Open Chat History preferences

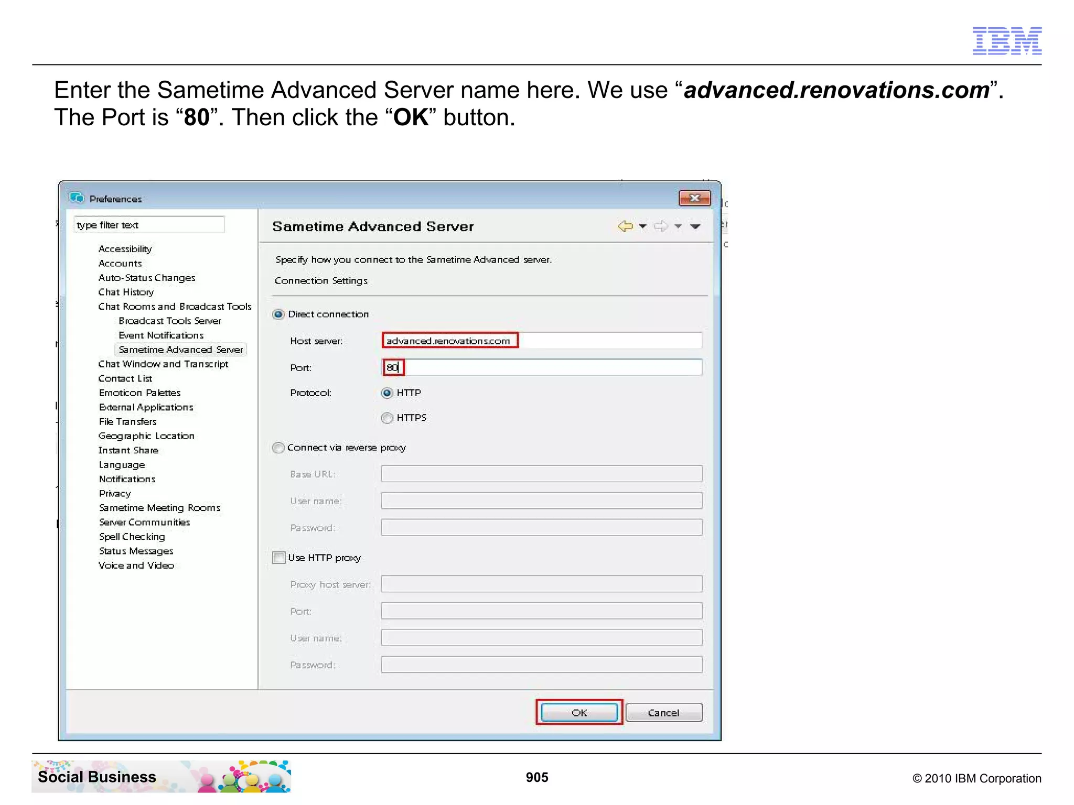coord(126,292)
